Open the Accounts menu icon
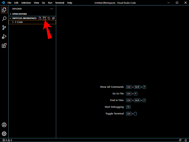 pos(4,125)
